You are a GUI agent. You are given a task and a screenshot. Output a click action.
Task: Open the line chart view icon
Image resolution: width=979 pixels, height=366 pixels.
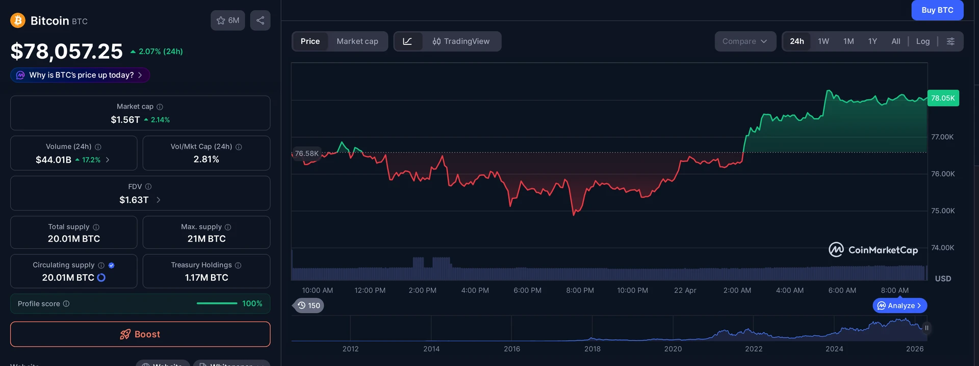coord(408,41)
